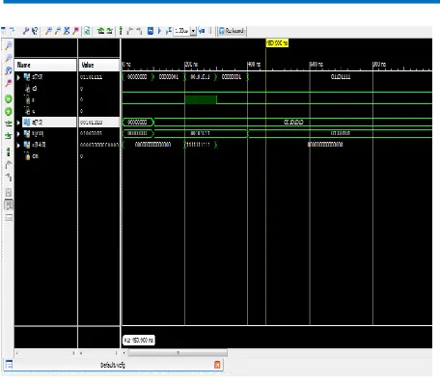Click the 800 ns label on time ruler

379,65
